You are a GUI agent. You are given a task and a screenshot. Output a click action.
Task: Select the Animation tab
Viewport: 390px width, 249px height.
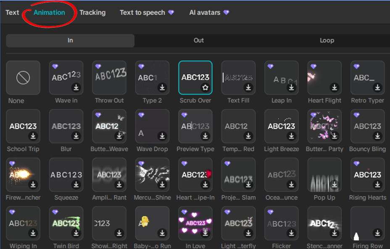[49, 13]
